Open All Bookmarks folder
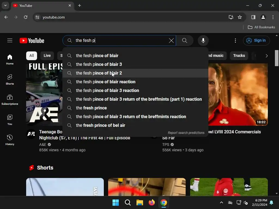 (x=261, y=27)
